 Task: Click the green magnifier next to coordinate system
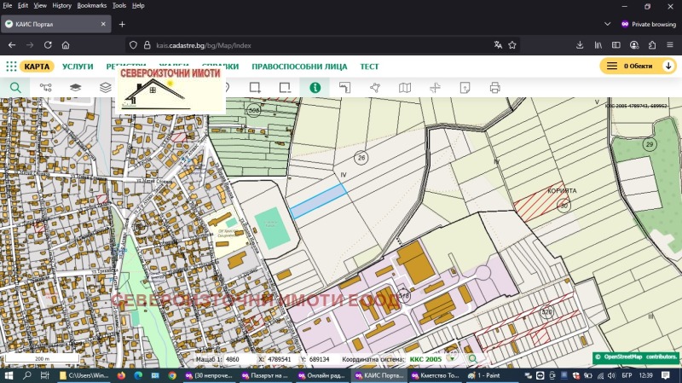[x=473, y=358]
